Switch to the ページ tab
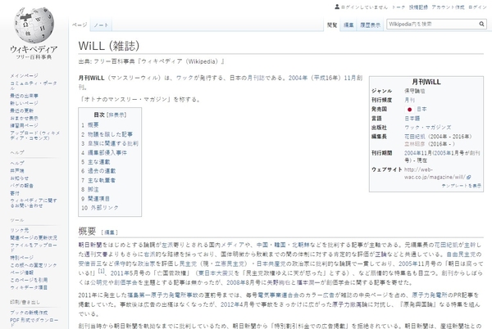This screenshot has height=329, width=492. (x=80, y=25)
